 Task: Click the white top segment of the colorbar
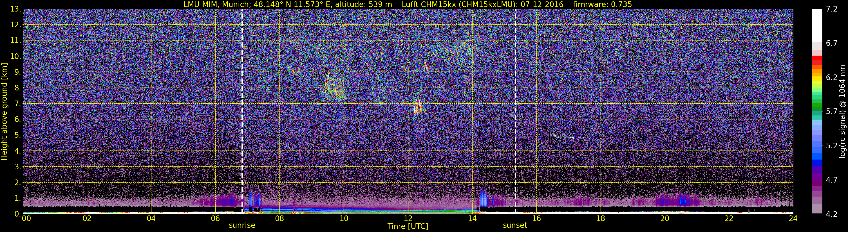pos(817,25)
